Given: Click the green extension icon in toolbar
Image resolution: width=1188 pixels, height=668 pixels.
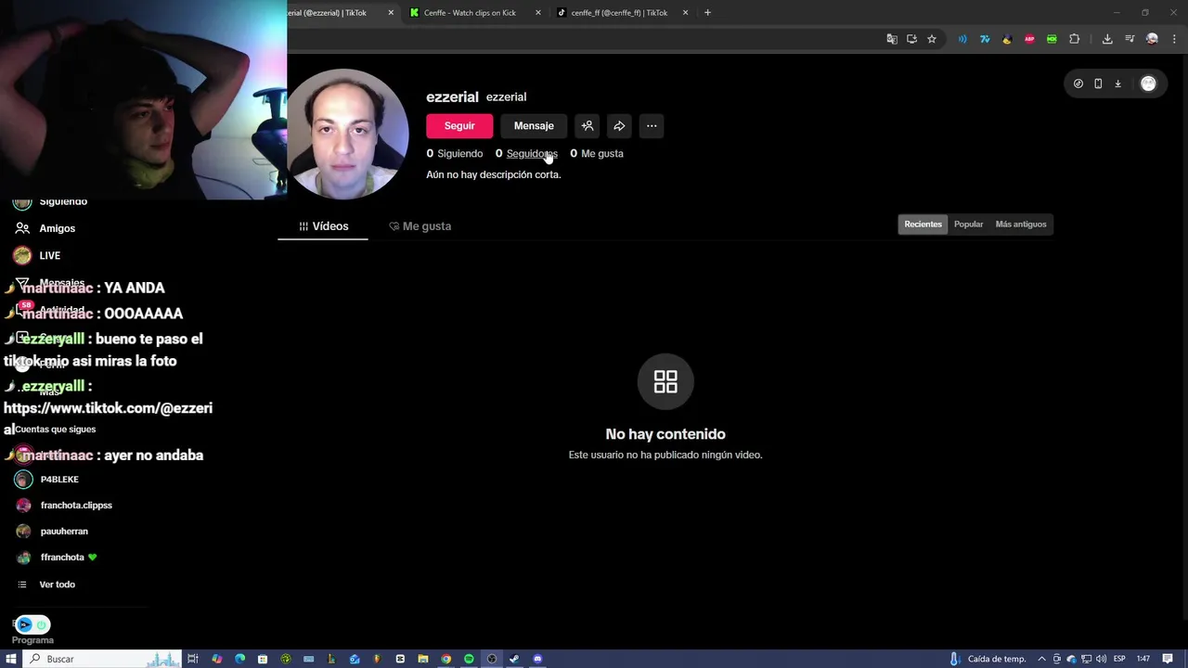Looking at the screenshot, I should (1052, 39).
